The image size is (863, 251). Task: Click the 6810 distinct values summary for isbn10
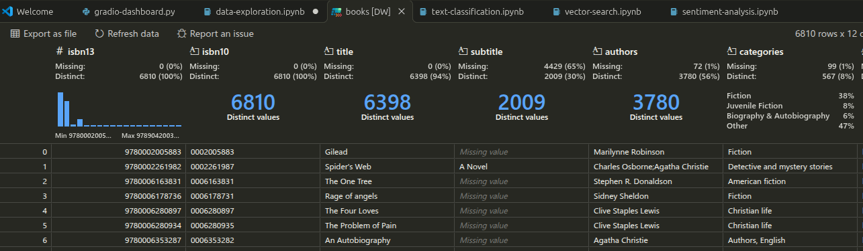point(253,107)
